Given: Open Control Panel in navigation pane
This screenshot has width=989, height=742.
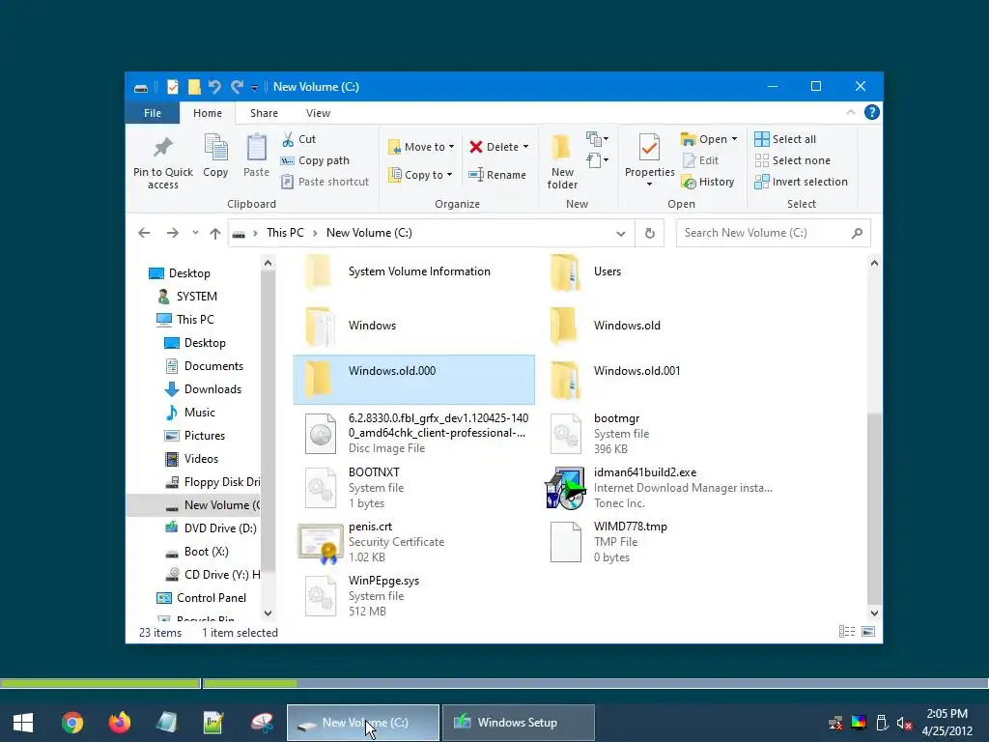Looking at the screenshot, I should pos(202,597).
